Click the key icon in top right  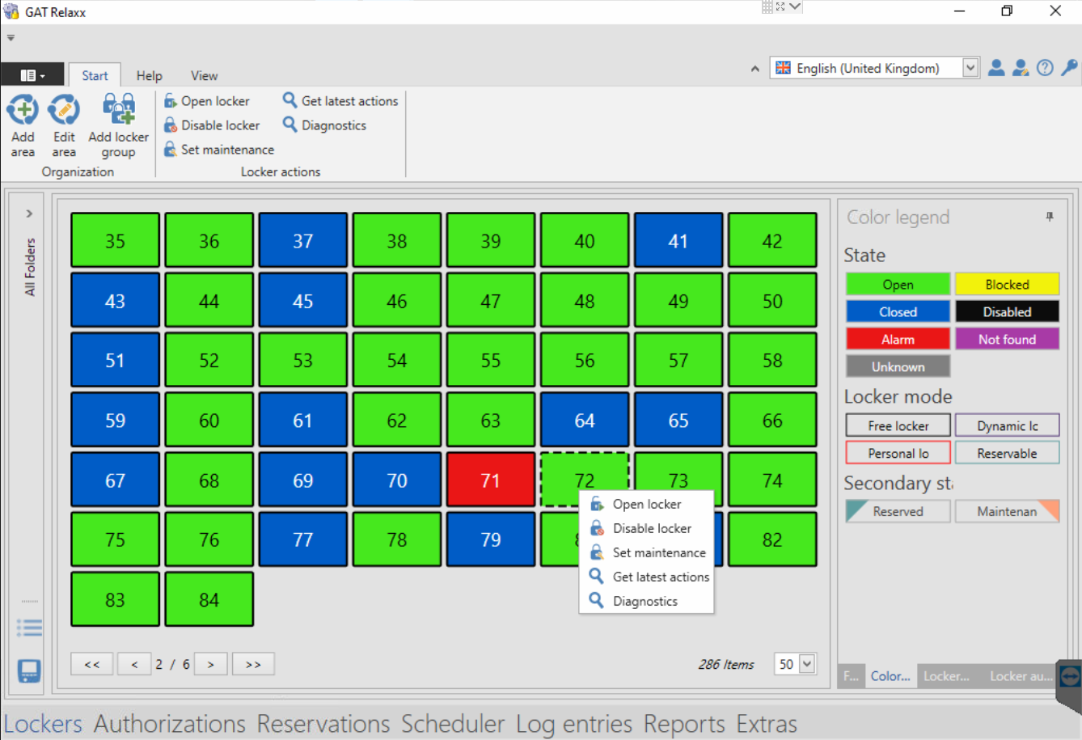tap(1069, 68)
